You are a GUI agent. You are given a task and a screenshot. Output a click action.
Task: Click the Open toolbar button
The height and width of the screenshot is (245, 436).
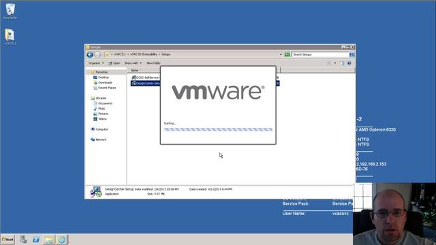[114, 63]
